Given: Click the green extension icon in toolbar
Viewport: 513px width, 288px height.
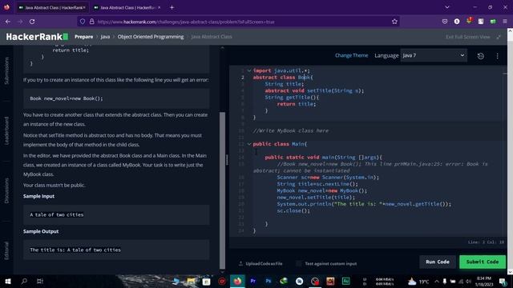Looking at the screenshot, I should click(x=493, y=22).
